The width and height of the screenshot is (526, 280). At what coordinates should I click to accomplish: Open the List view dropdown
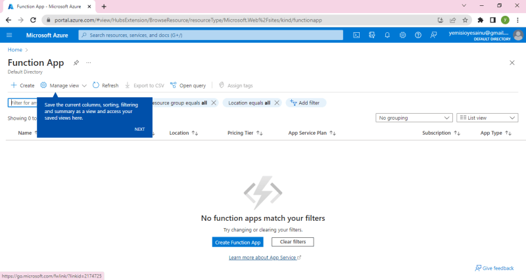point(487,118)
